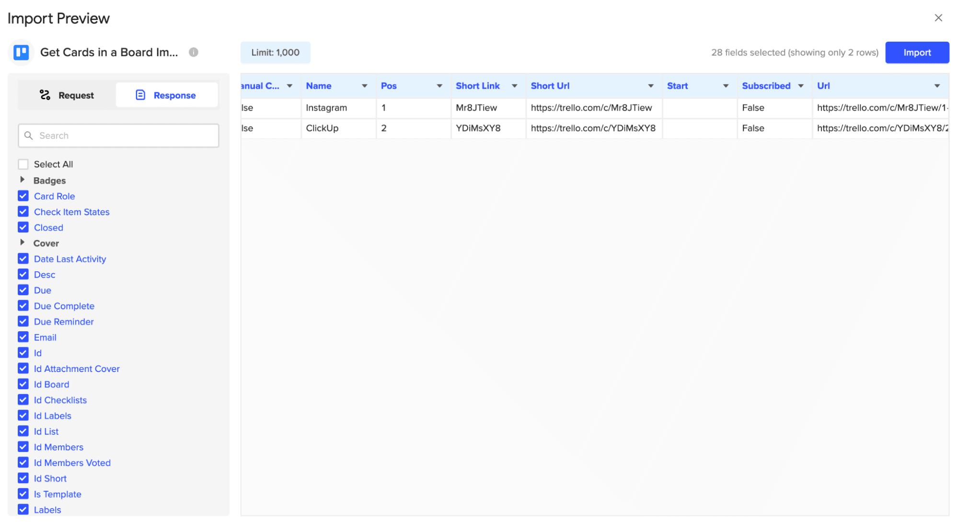Click the Mr8JTiew short link cell
Viewport: 958px width, 522px height.
point(488,108)
